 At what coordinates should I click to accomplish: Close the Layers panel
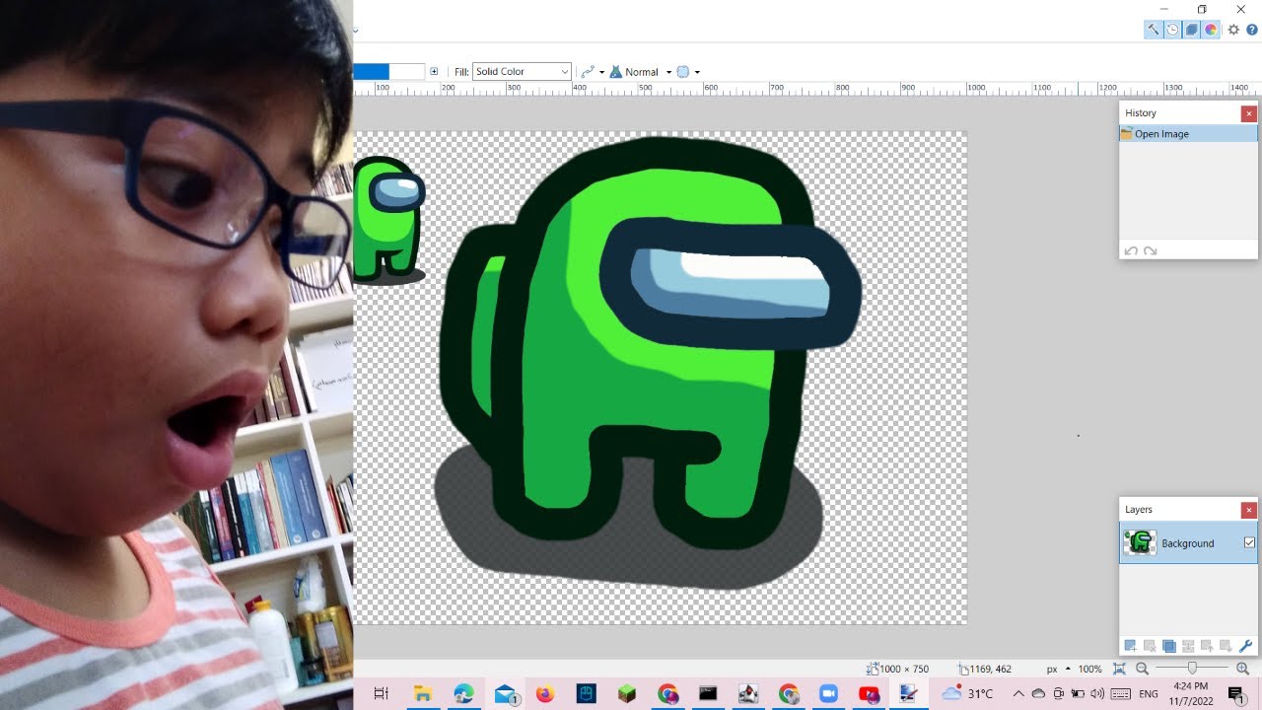pyautogui.click(x=1249, y=510)
